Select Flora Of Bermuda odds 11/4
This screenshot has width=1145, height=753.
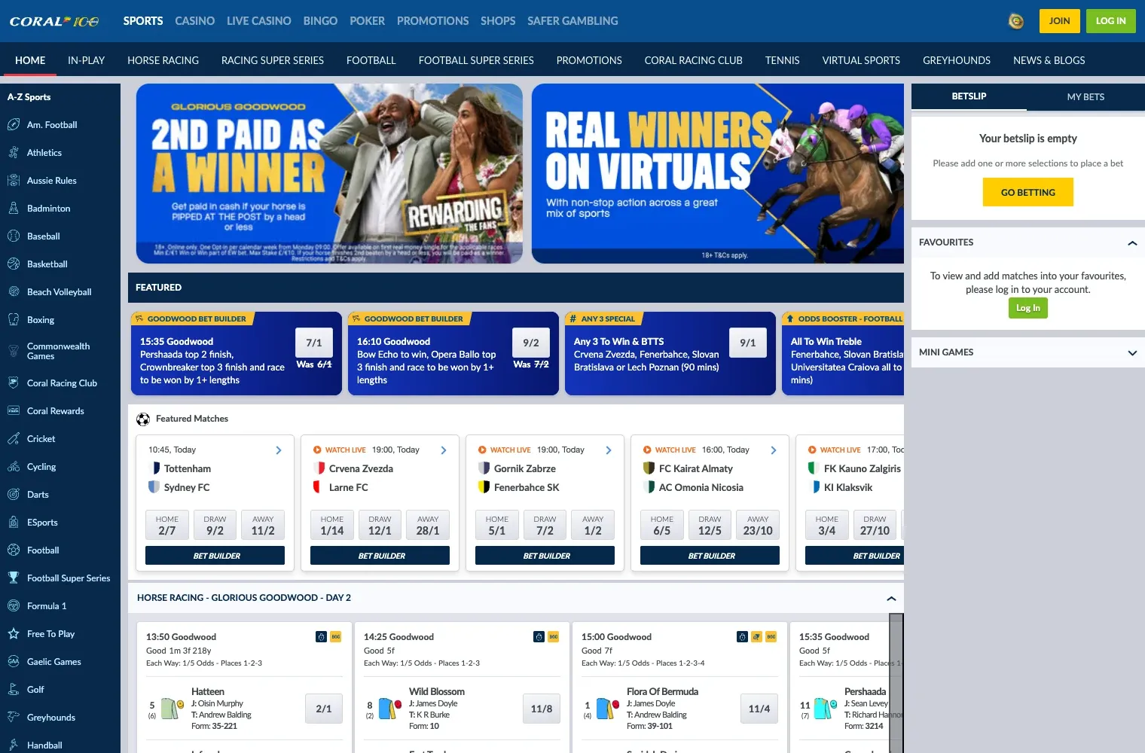tap(759, 709)
